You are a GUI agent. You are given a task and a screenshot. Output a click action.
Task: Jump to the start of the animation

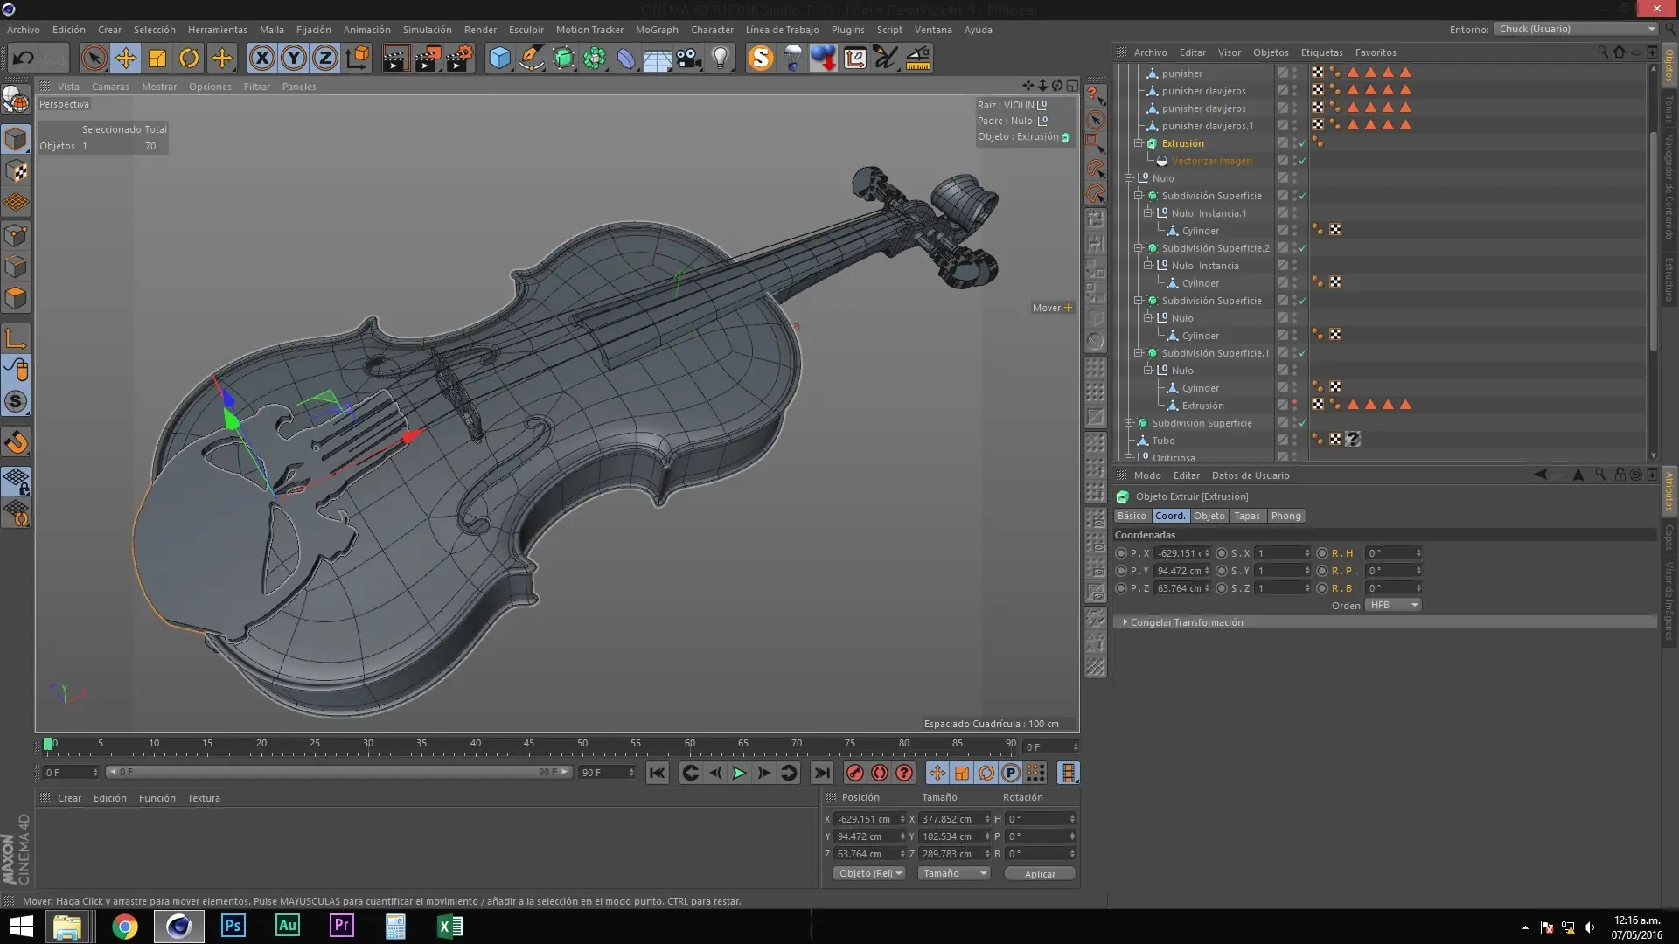(657, 773)
